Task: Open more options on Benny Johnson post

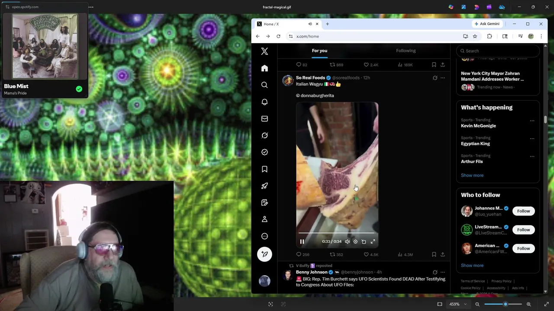Action: coord(442,272)
